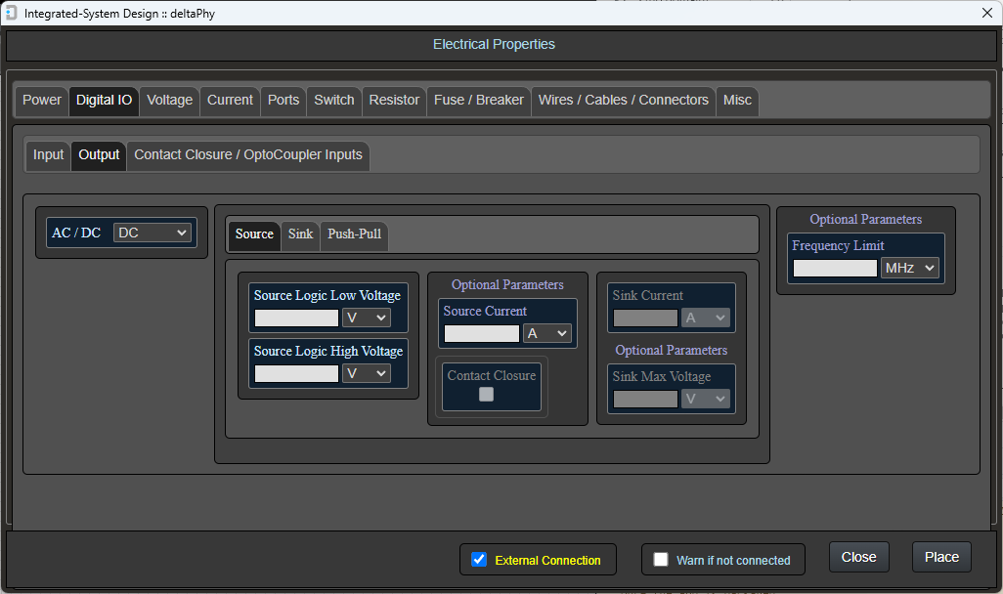Click the app icon in title bar
The width and height of the screenshot is (1003, 594).
[11, 13]
